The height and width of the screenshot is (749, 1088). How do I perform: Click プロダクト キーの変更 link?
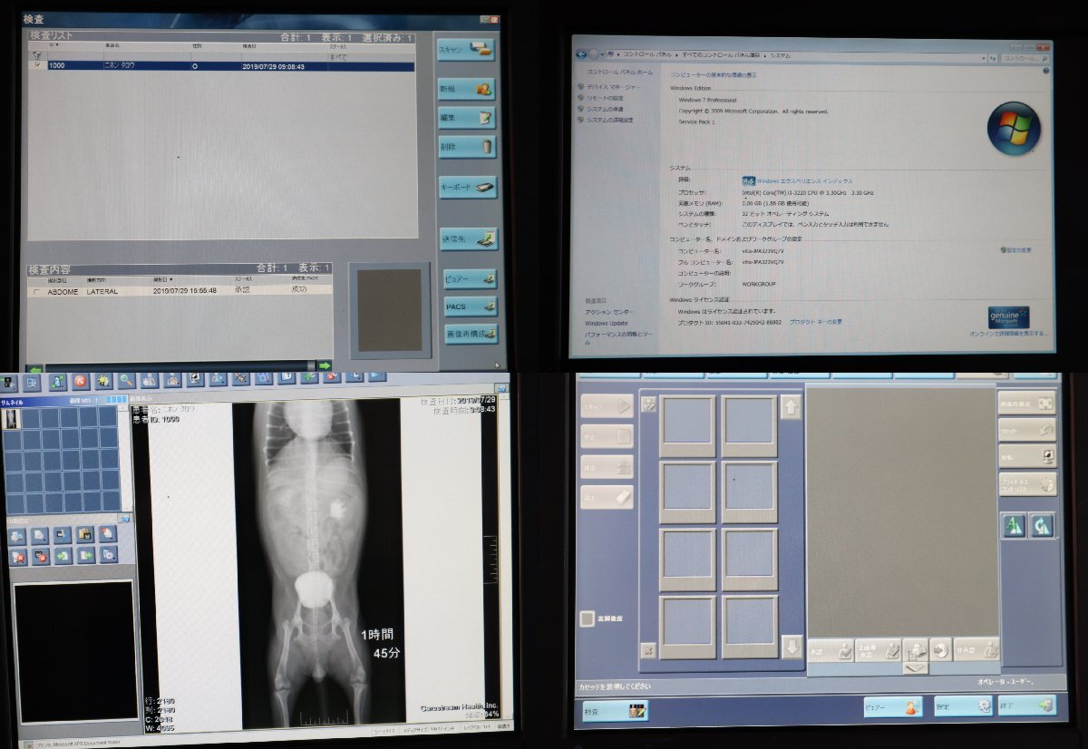[x=815, y=322]
